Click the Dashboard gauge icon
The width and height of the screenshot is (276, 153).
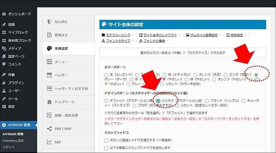[4, 14]
